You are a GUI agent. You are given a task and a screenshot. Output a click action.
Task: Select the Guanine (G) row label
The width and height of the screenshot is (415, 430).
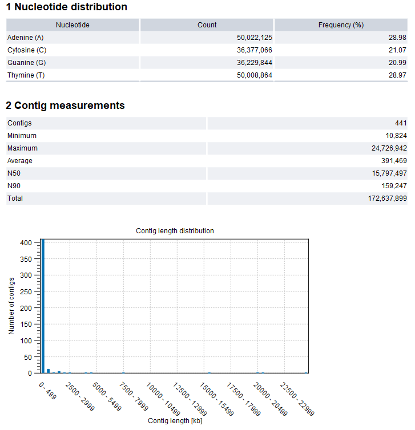pyautogui.click(x=26, y=63)
